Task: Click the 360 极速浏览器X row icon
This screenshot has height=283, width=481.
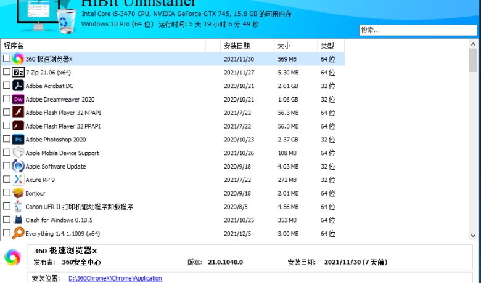Action: coord(18,58)
